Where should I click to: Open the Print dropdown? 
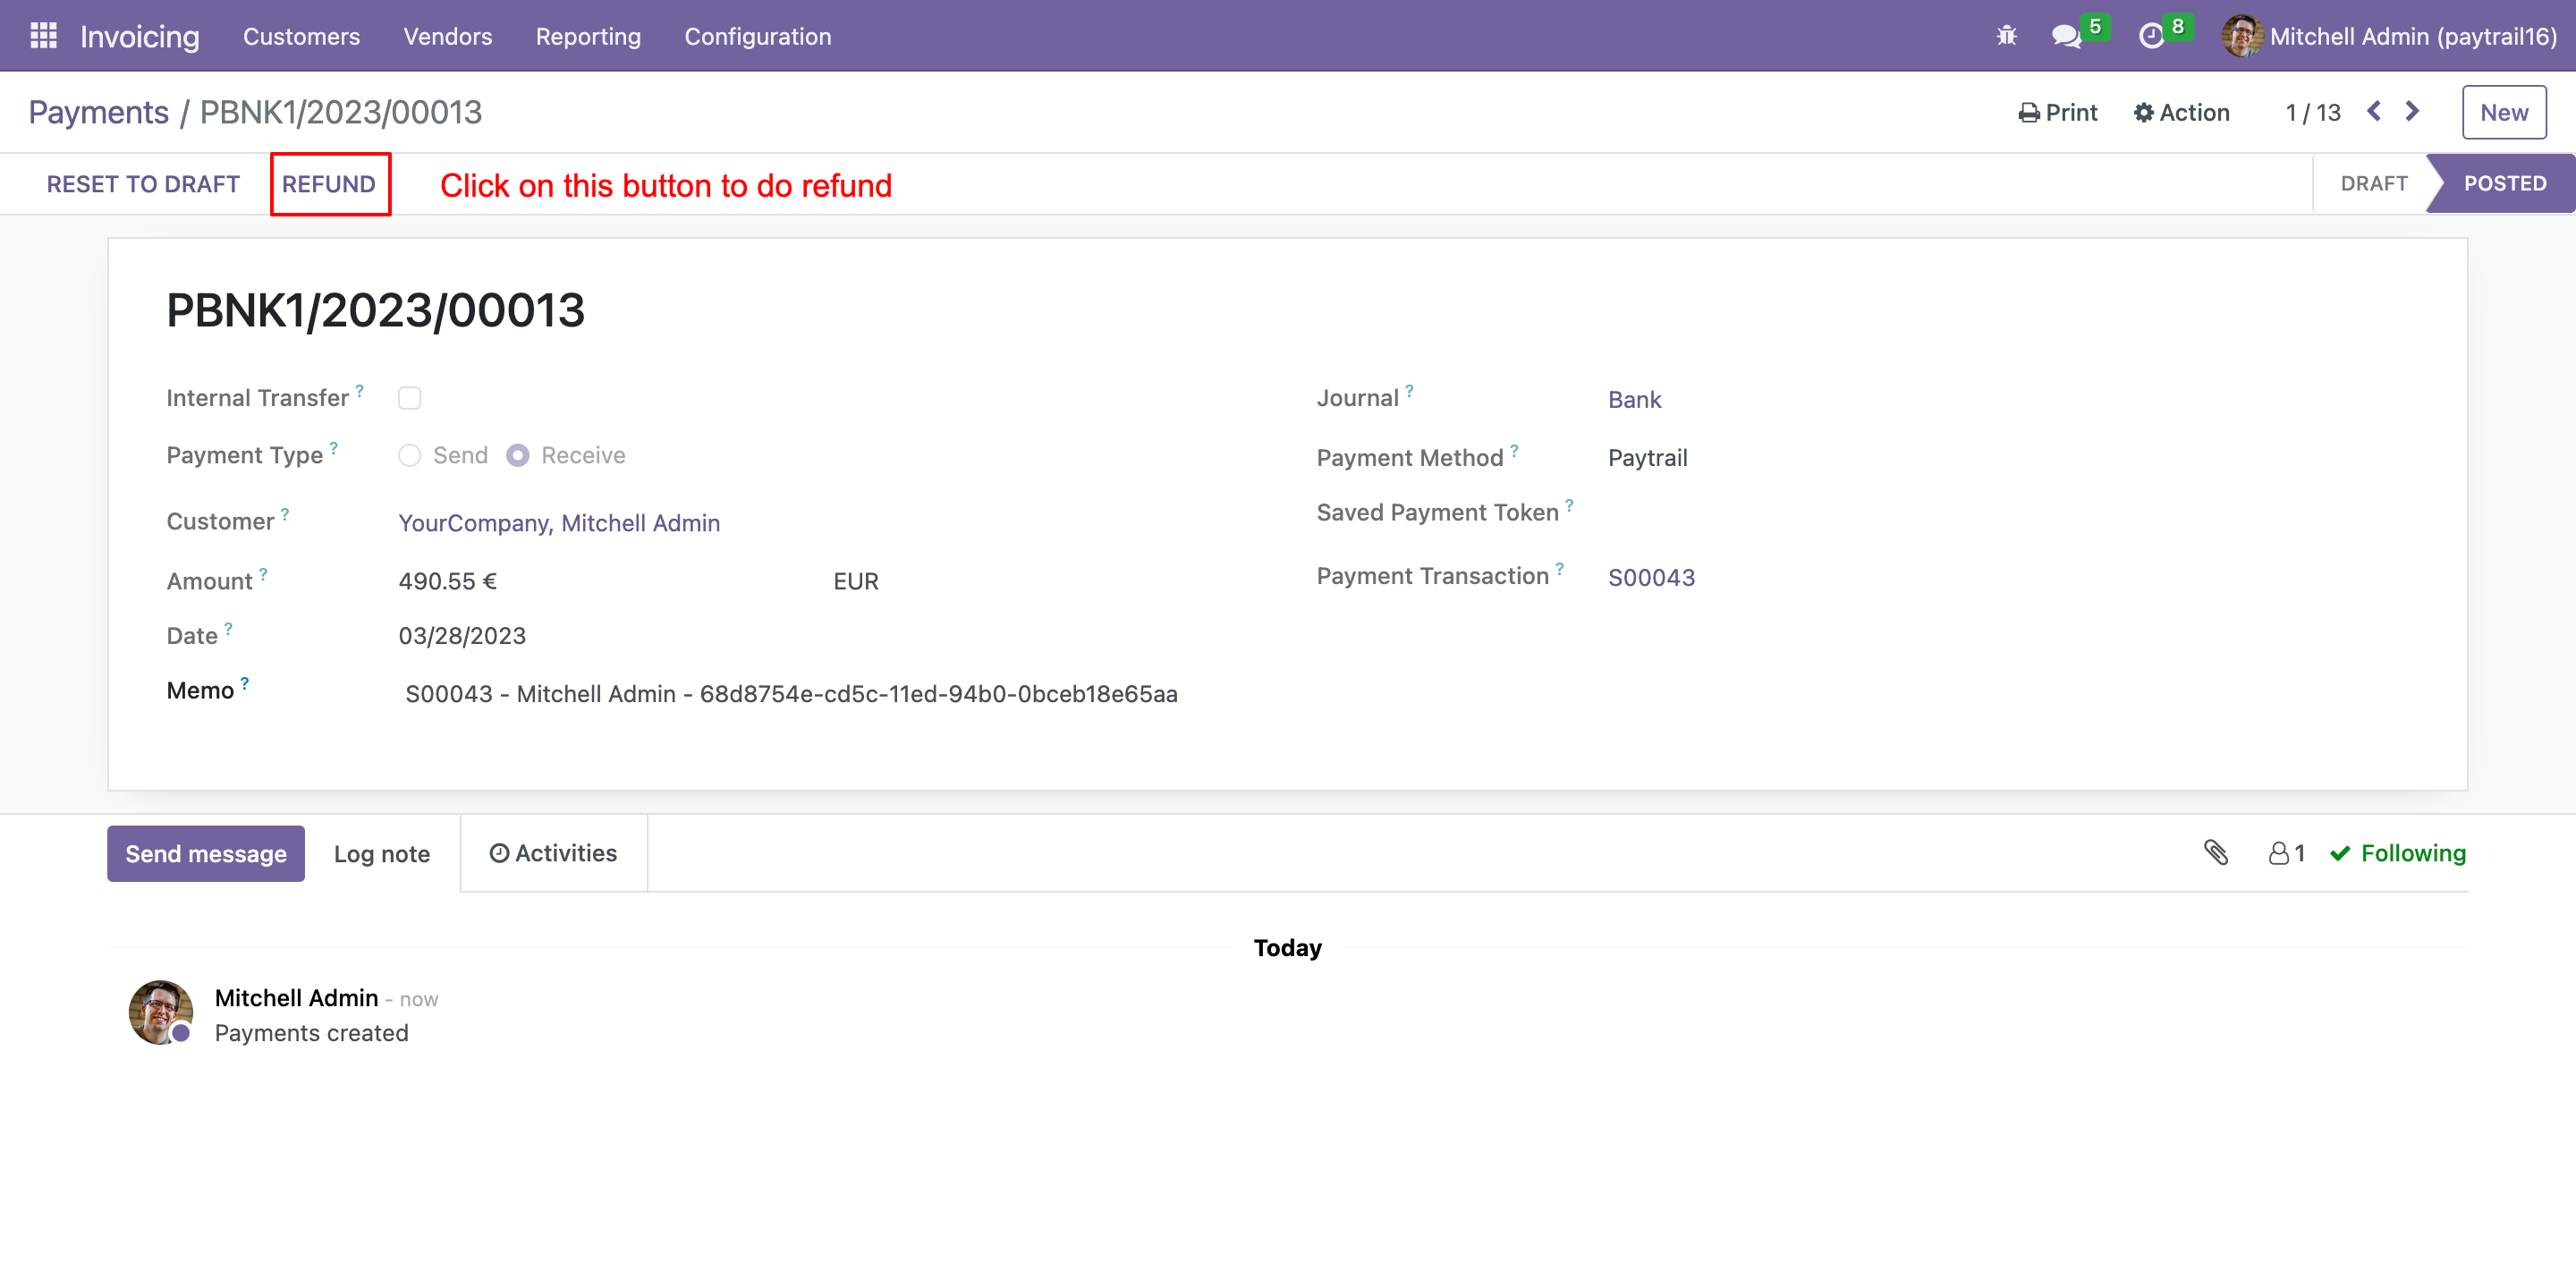[2057, 112]
